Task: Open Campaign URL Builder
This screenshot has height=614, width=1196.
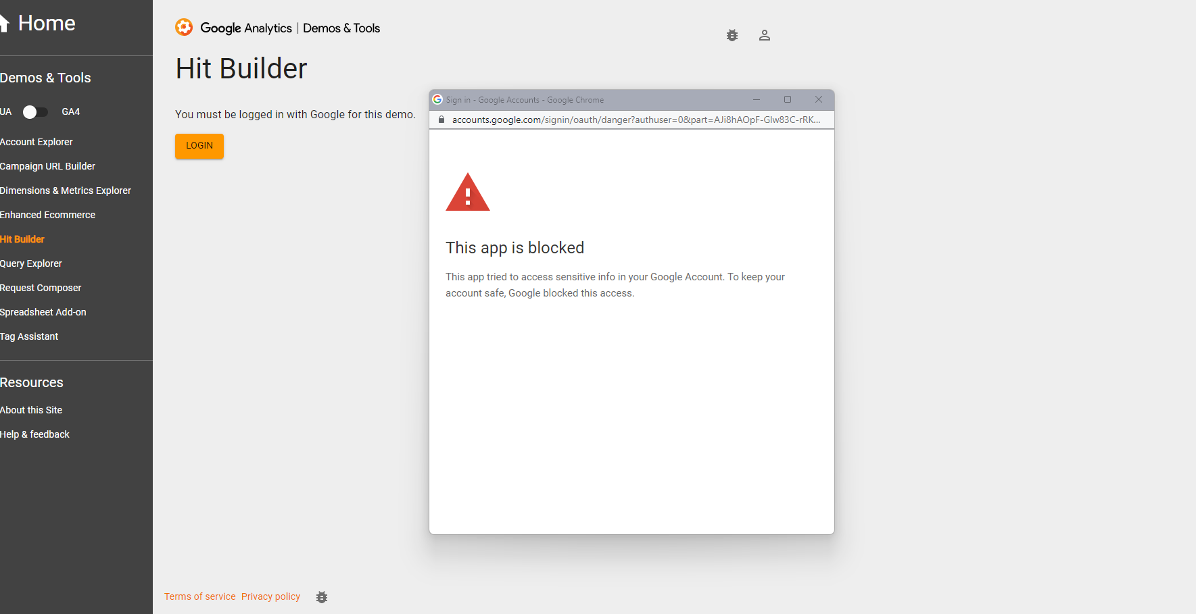Action: point(48,166)
